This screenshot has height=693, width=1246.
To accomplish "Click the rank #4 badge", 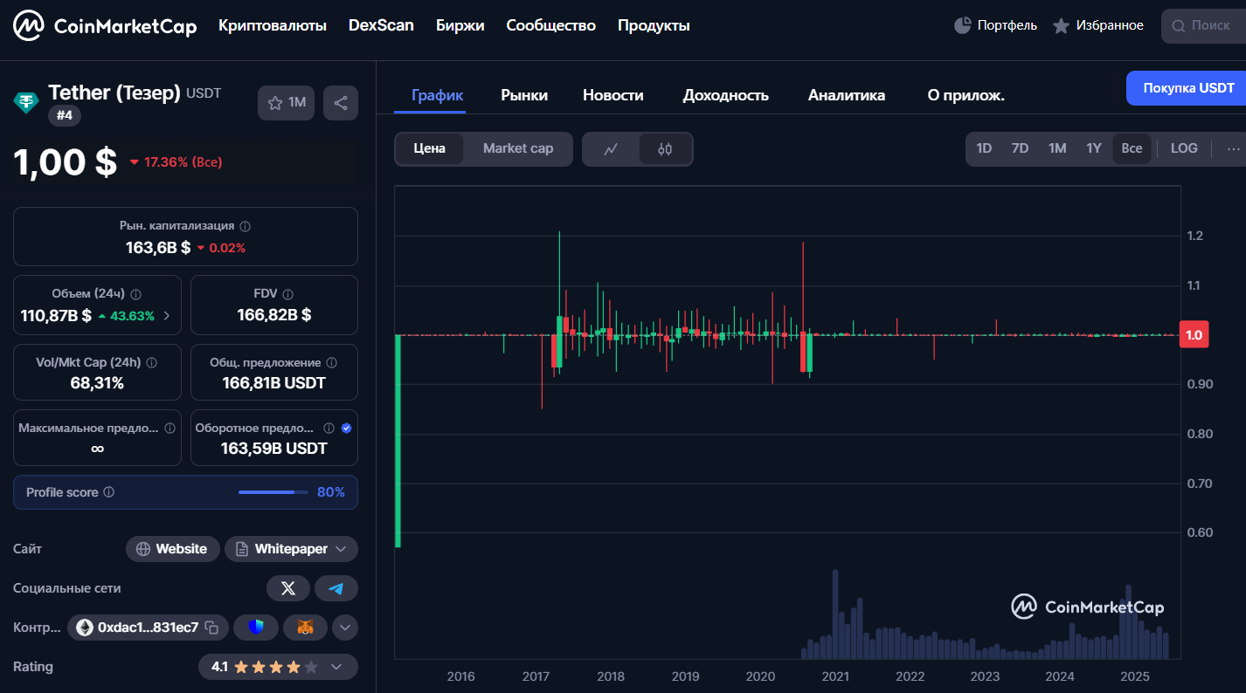I will coord(65,115).
